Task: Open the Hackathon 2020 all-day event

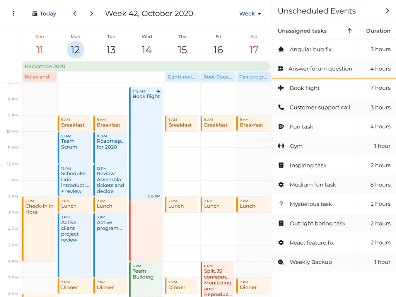Action: (x=146, y=67)
